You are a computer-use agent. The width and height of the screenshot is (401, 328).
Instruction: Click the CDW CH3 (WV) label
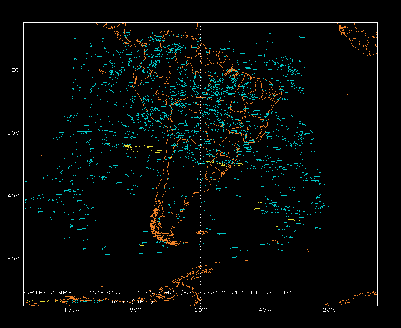167,292
